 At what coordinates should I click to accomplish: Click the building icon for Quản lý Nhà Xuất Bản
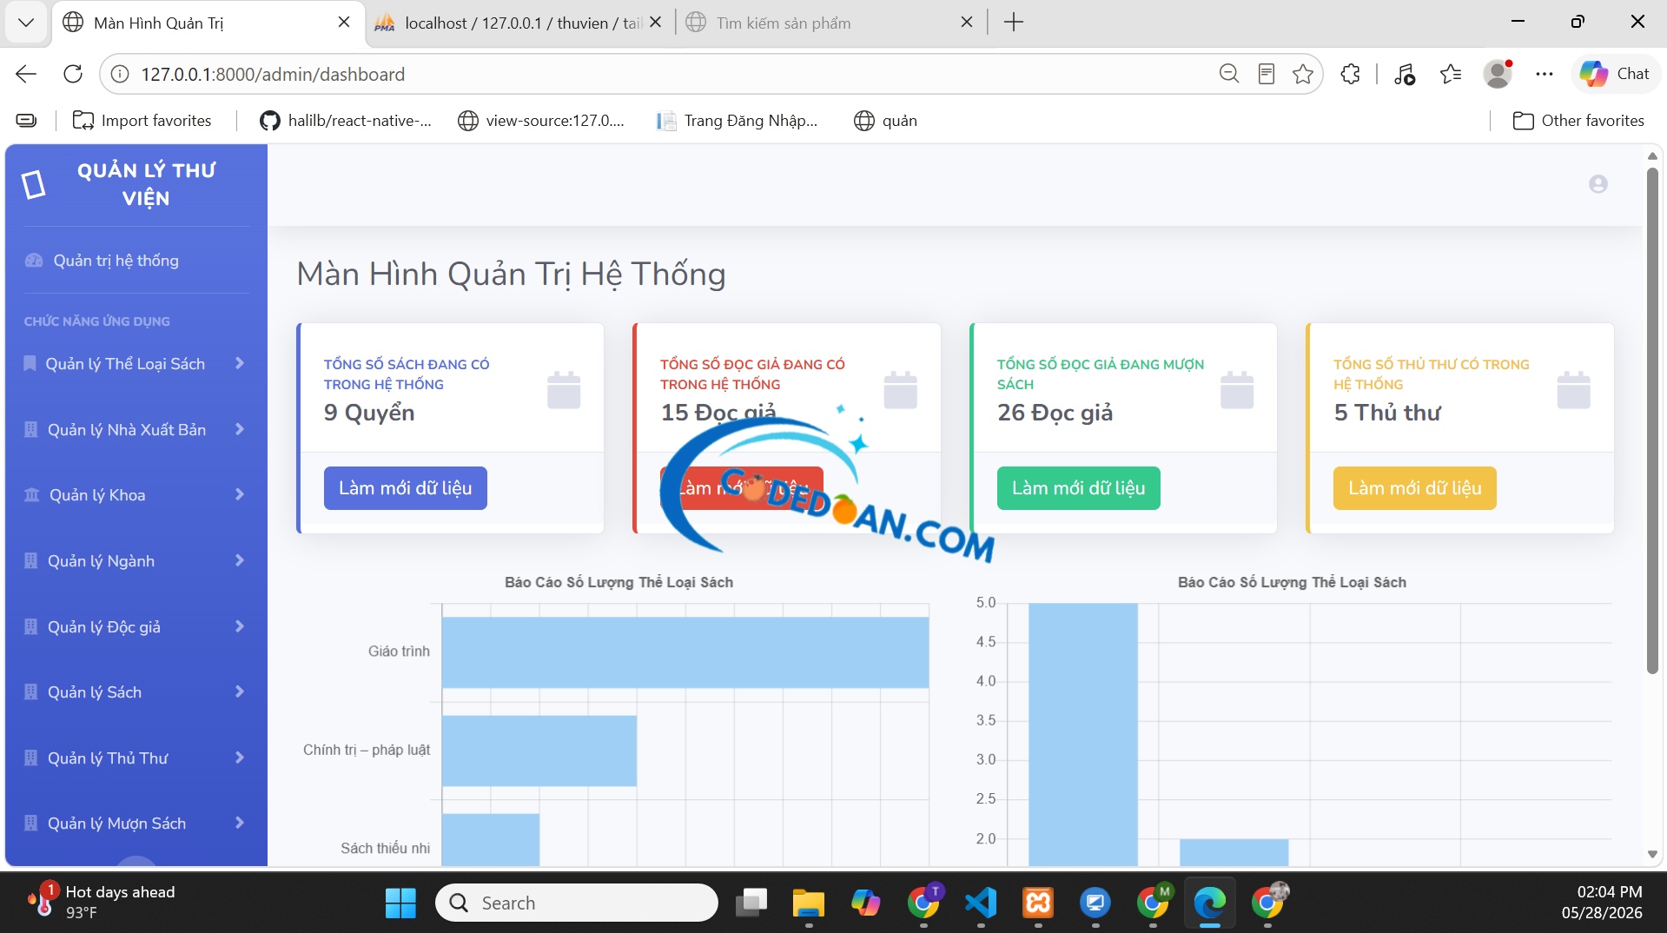(30, 429)
